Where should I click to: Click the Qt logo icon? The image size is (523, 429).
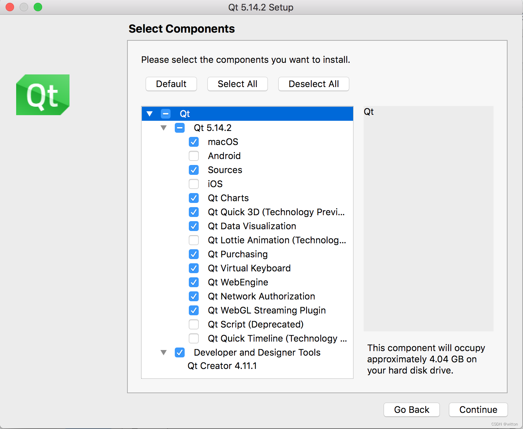click(43, 95)
